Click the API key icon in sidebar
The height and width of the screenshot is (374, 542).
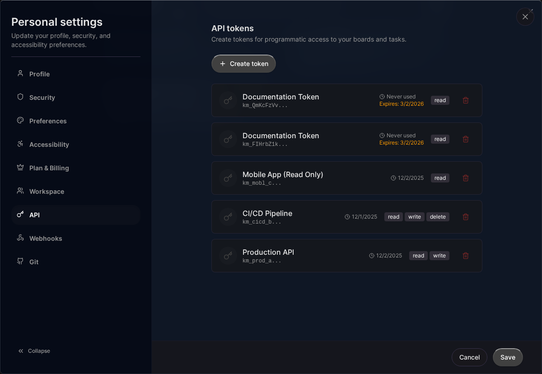pyautogui.click(x=20, y=215)
